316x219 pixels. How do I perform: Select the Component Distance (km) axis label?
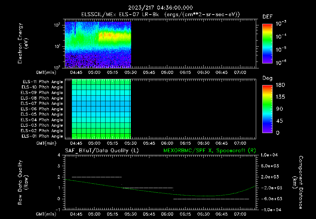tap(298, 182)
